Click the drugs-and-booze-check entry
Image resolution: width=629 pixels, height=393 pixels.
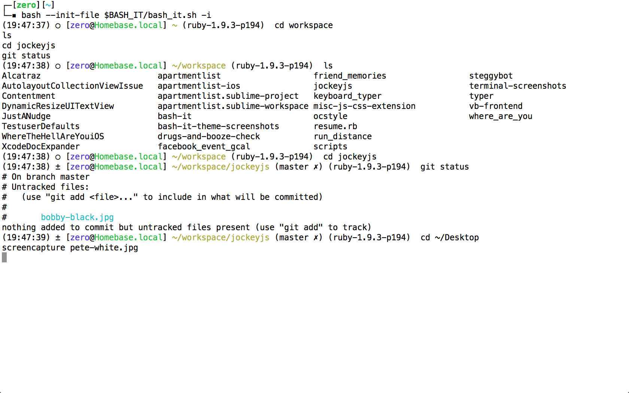(209, 137)
